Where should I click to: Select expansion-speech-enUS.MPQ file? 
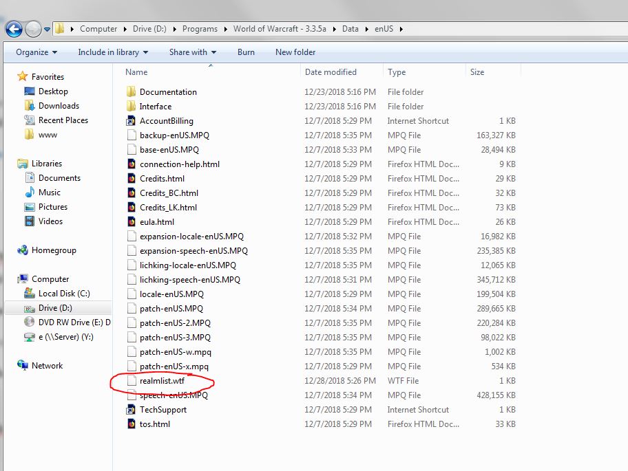point(193,251)
